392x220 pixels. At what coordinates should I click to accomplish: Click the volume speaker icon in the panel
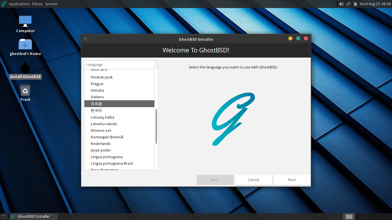341,4
